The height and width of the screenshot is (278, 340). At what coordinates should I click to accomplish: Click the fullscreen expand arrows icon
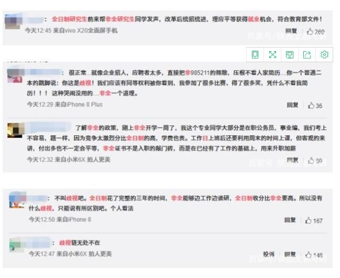[272, 54]
